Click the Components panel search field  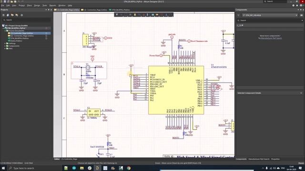click(x=270, y=20)
